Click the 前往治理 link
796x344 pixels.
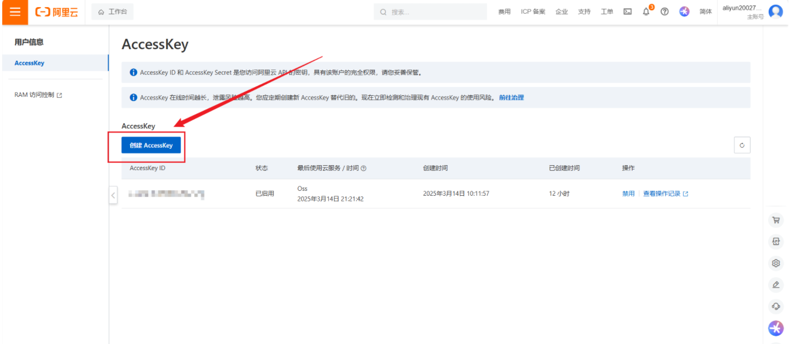(512, 98)
